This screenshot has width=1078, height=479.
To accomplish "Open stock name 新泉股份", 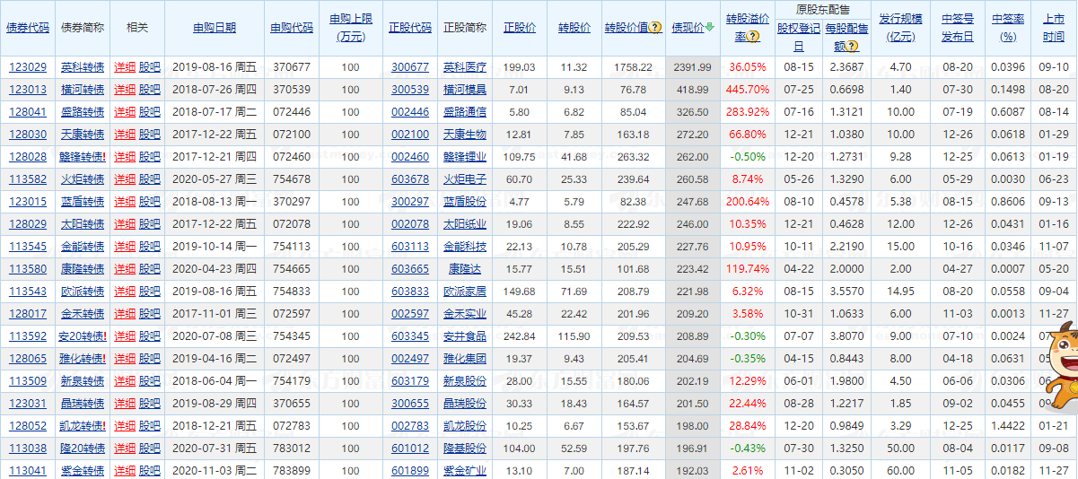I will (465, 381).
